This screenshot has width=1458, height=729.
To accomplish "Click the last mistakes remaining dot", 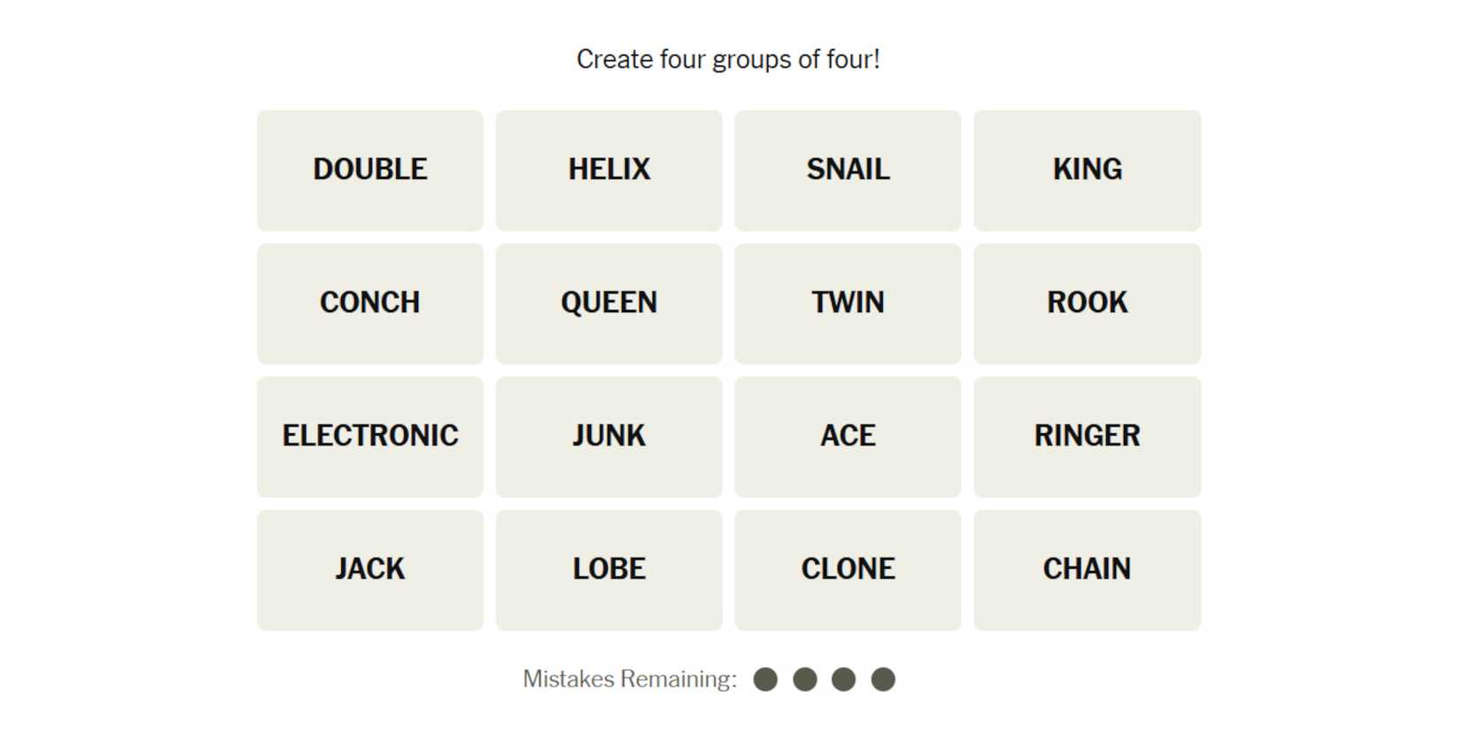I will [883, 680].
